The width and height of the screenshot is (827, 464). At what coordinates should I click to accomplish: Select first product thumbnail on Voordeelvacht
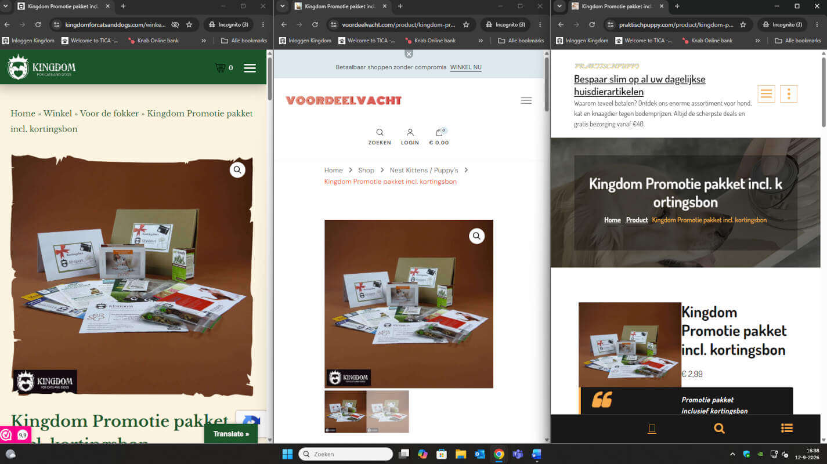(x=345, y=411)
